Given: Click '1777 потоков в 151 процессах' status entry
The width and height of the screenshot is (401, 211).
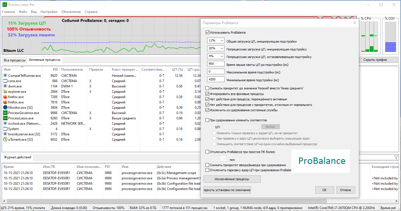Looking at the screenshot, I should point(185,208).
